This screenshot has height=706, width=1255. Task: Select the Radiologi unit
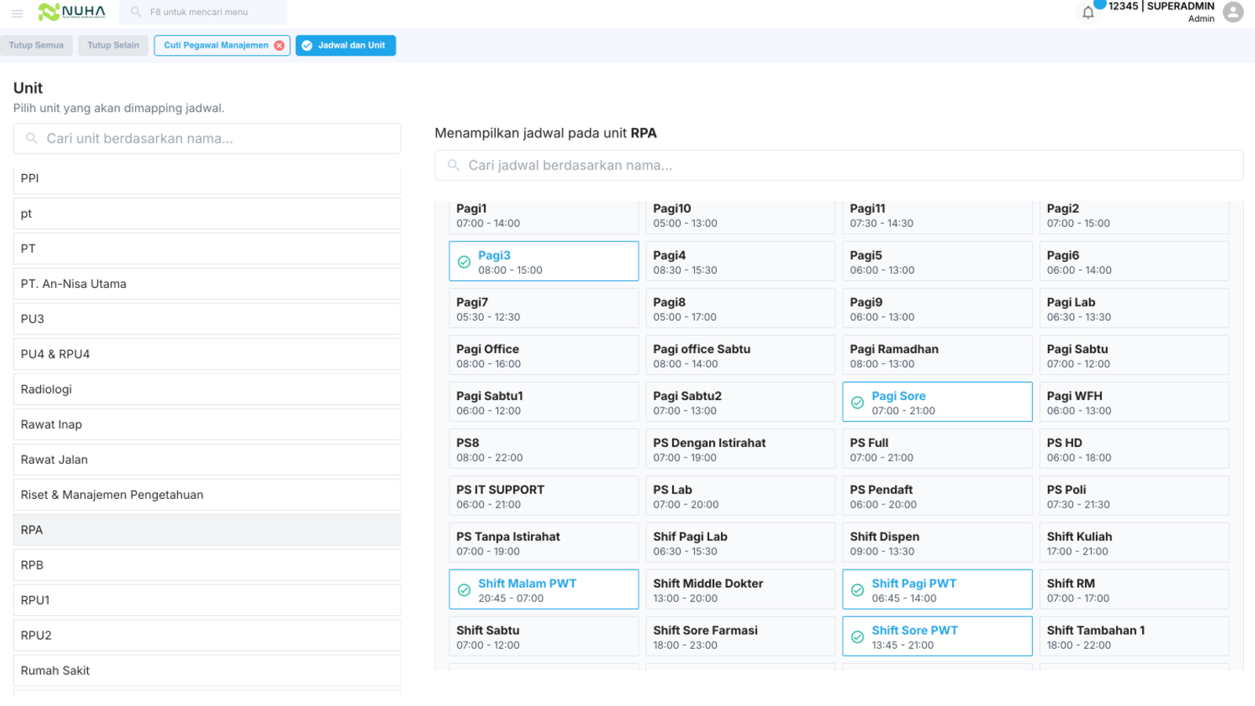pos(207,389)
